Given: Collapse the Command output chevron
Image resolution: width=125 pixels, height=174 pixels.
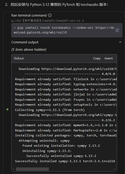Looking at the screenshot, I should (x=120, y=42).
